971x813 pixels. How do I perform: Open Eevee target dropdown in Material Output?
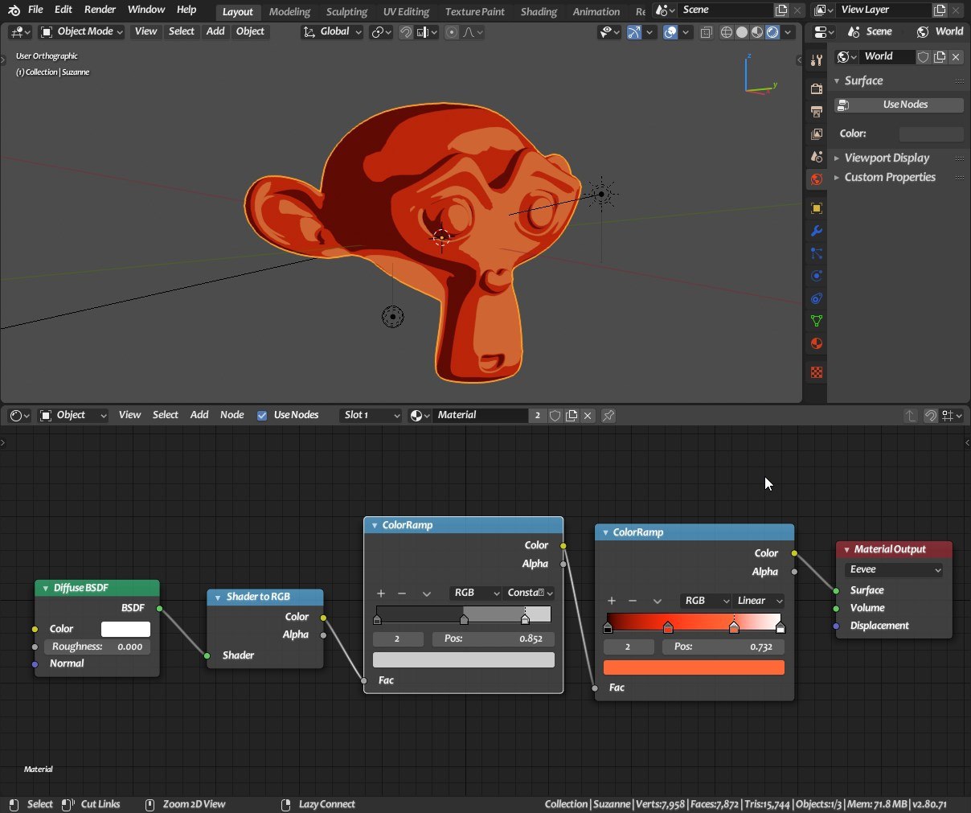point(894,569)
